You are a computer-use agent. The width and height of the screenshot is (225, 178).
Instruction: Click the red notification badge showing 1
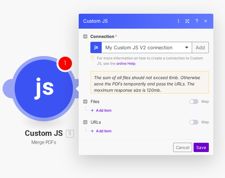(x=65, y=63)
